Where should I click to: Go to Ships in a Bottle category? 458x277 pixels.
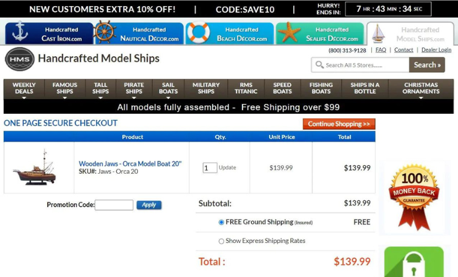pyautogui.click(x=365, y=88)
